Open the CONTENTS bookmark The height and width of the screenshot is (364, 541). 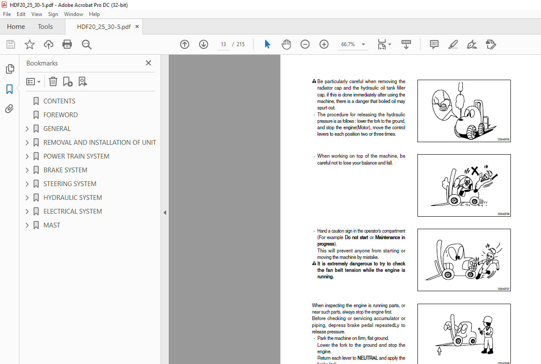click(59, 101)
